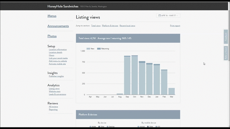The image size is (230, 129).
Task: Open the Menus section
Action: tap(52, 16)
